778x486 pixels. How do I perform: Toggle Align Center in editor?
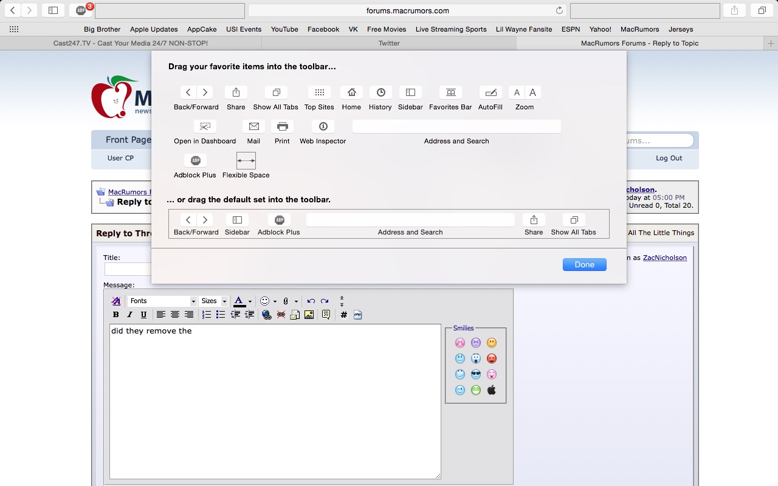[174, 315]
